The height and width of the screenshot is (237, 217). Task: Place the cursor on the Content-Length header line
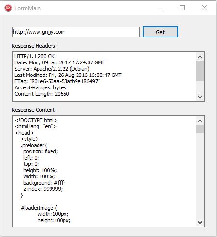[42, 94]
